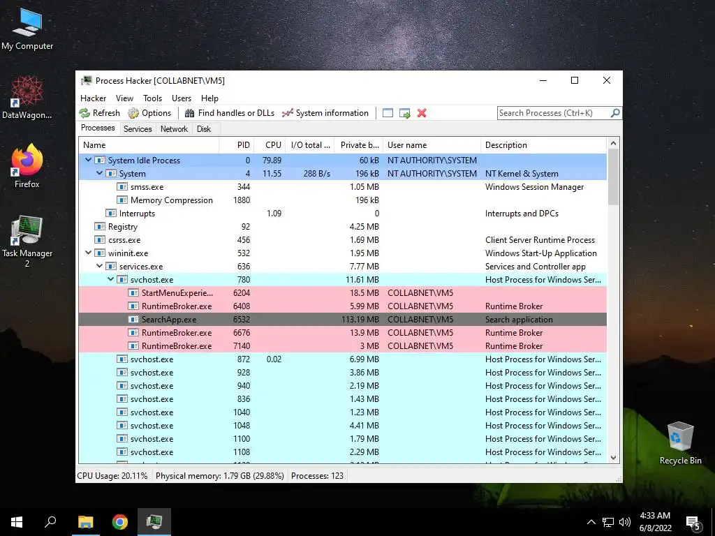Select svchost.exe PID 872 row
This screenshot has height=536, width=715.
(342, 359)
